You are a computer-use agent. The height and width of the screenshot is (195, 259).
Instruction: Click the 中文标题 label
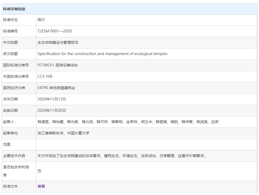(x=10, y=43)
